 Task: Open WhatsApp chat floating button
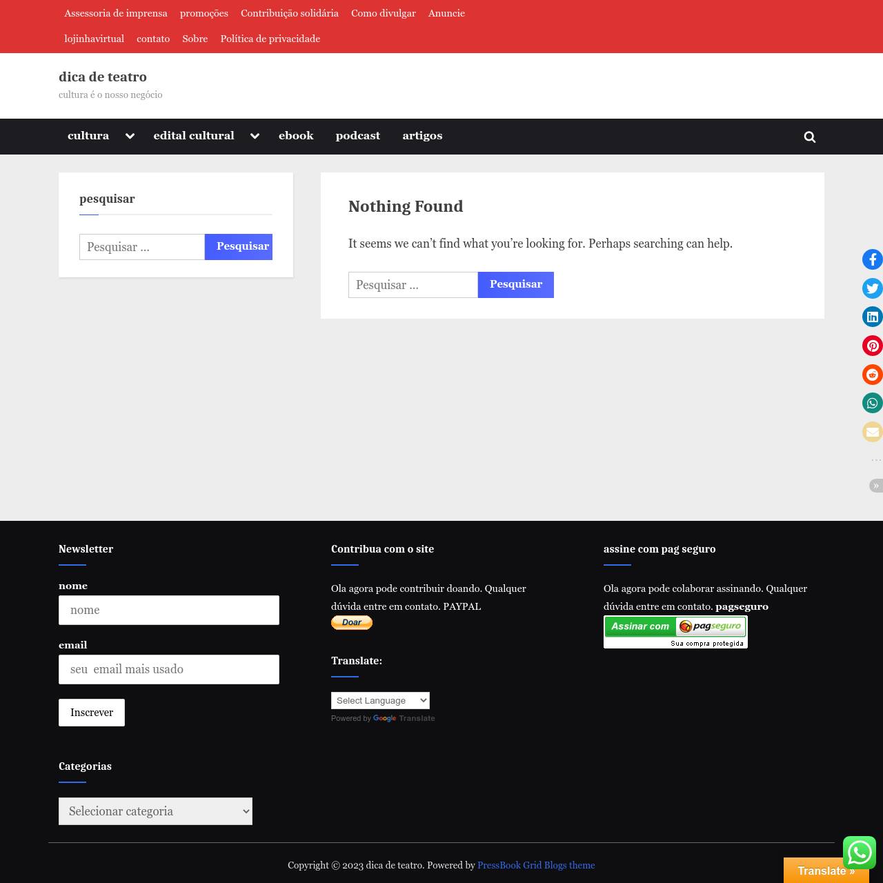[859, 853]
